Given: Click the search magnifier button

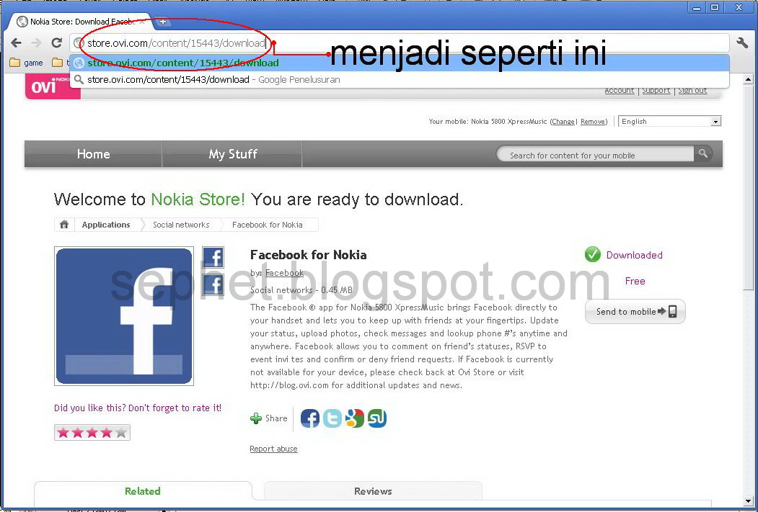Looking at the screenshot, I should [x=703, y=153].
